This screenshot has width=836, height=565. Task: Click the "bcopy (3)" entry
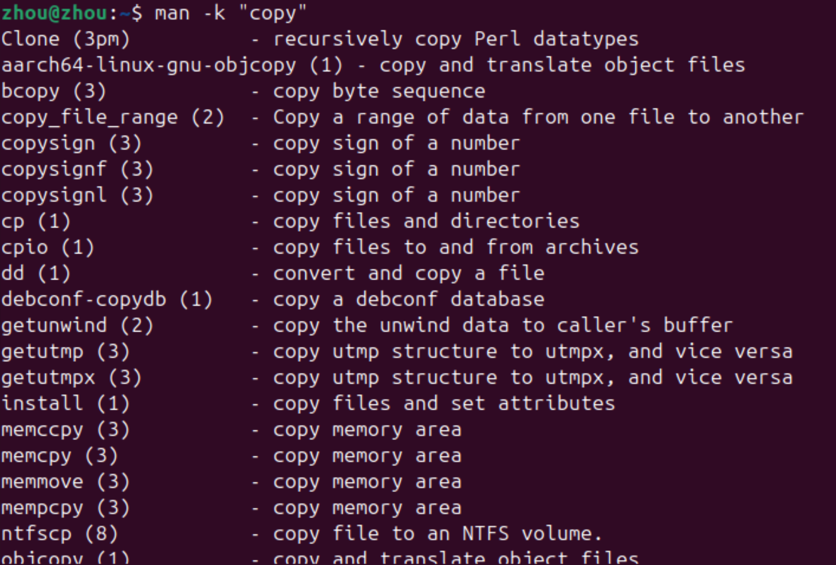pos(54,91)
